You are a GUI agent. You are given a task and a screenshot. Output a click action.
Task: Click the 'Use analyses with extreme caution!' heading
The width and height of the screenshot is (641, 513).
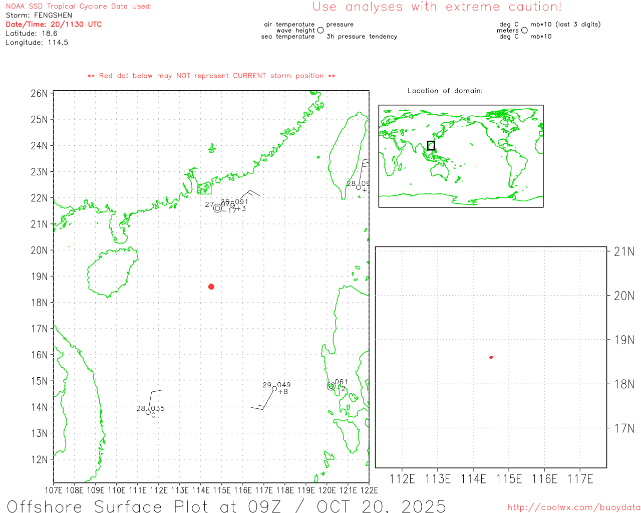tap(437, 7)
